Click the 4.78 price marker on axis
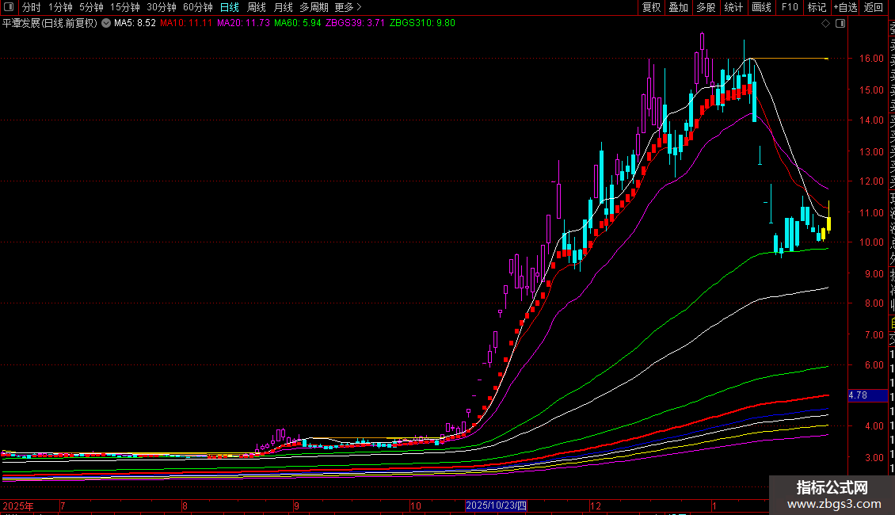This screenshot has width=895, height=515. (x=858, y=395)
